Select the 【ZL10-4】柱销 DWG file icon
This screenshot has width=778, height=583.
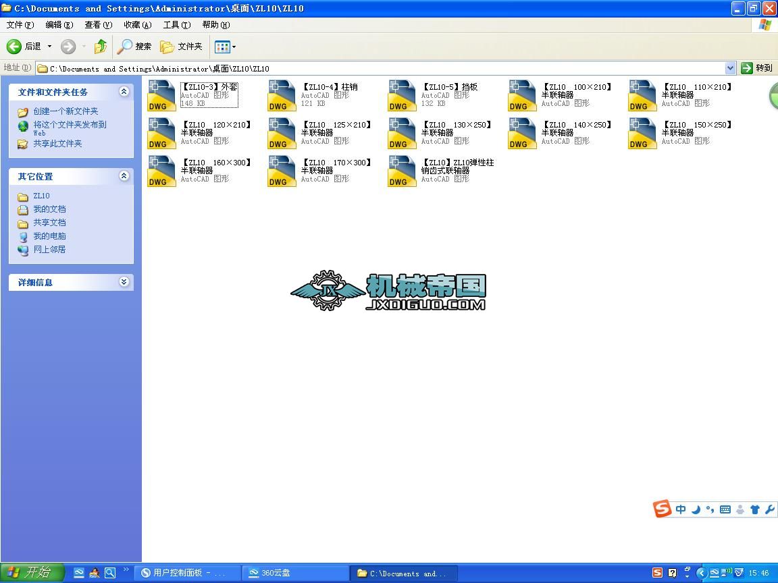[282, 96]
